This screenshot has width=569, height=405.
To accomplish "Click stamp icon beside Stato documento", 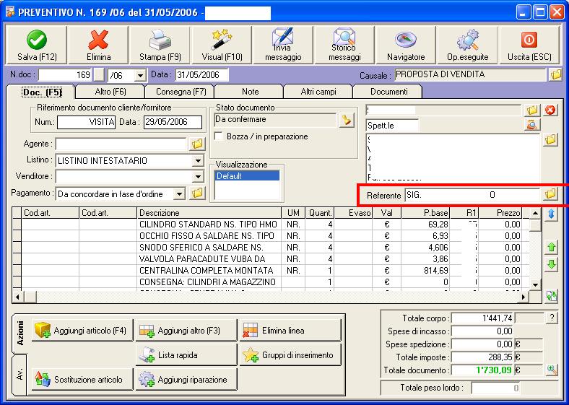I will [346, 120].
